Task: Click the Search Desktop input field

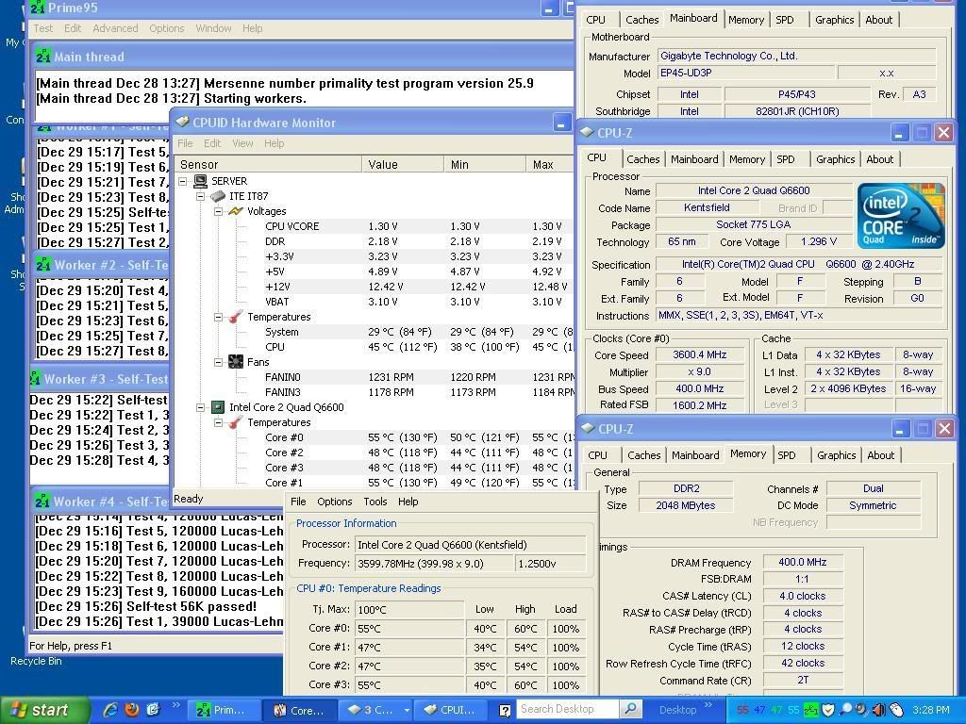Action: (x=567, y=709)
